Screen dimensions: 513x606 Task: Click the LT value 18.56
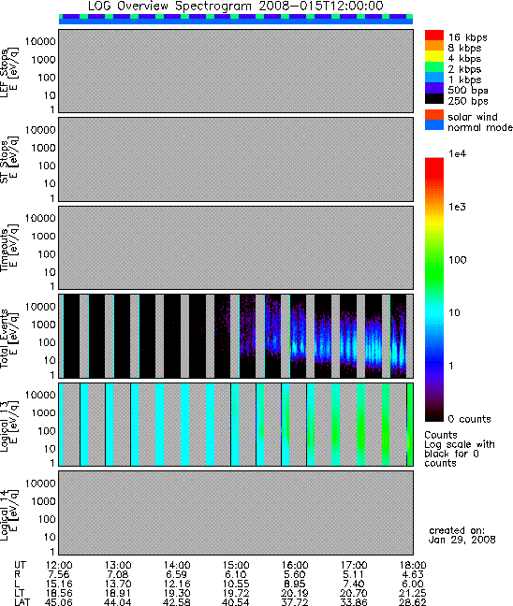(x=59, y=593)
